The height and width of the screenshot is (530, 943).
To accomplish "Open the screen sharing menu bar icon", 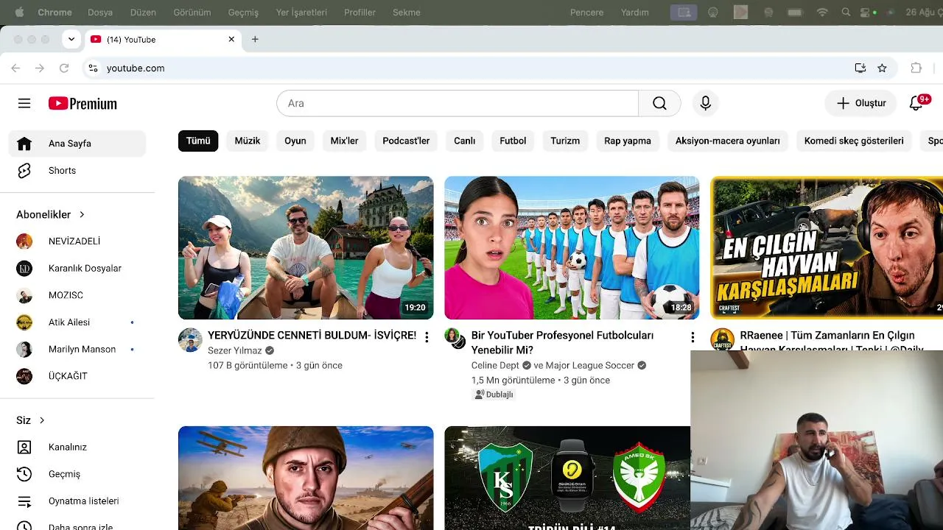I will pyautogui.click(x=684, y=13).
